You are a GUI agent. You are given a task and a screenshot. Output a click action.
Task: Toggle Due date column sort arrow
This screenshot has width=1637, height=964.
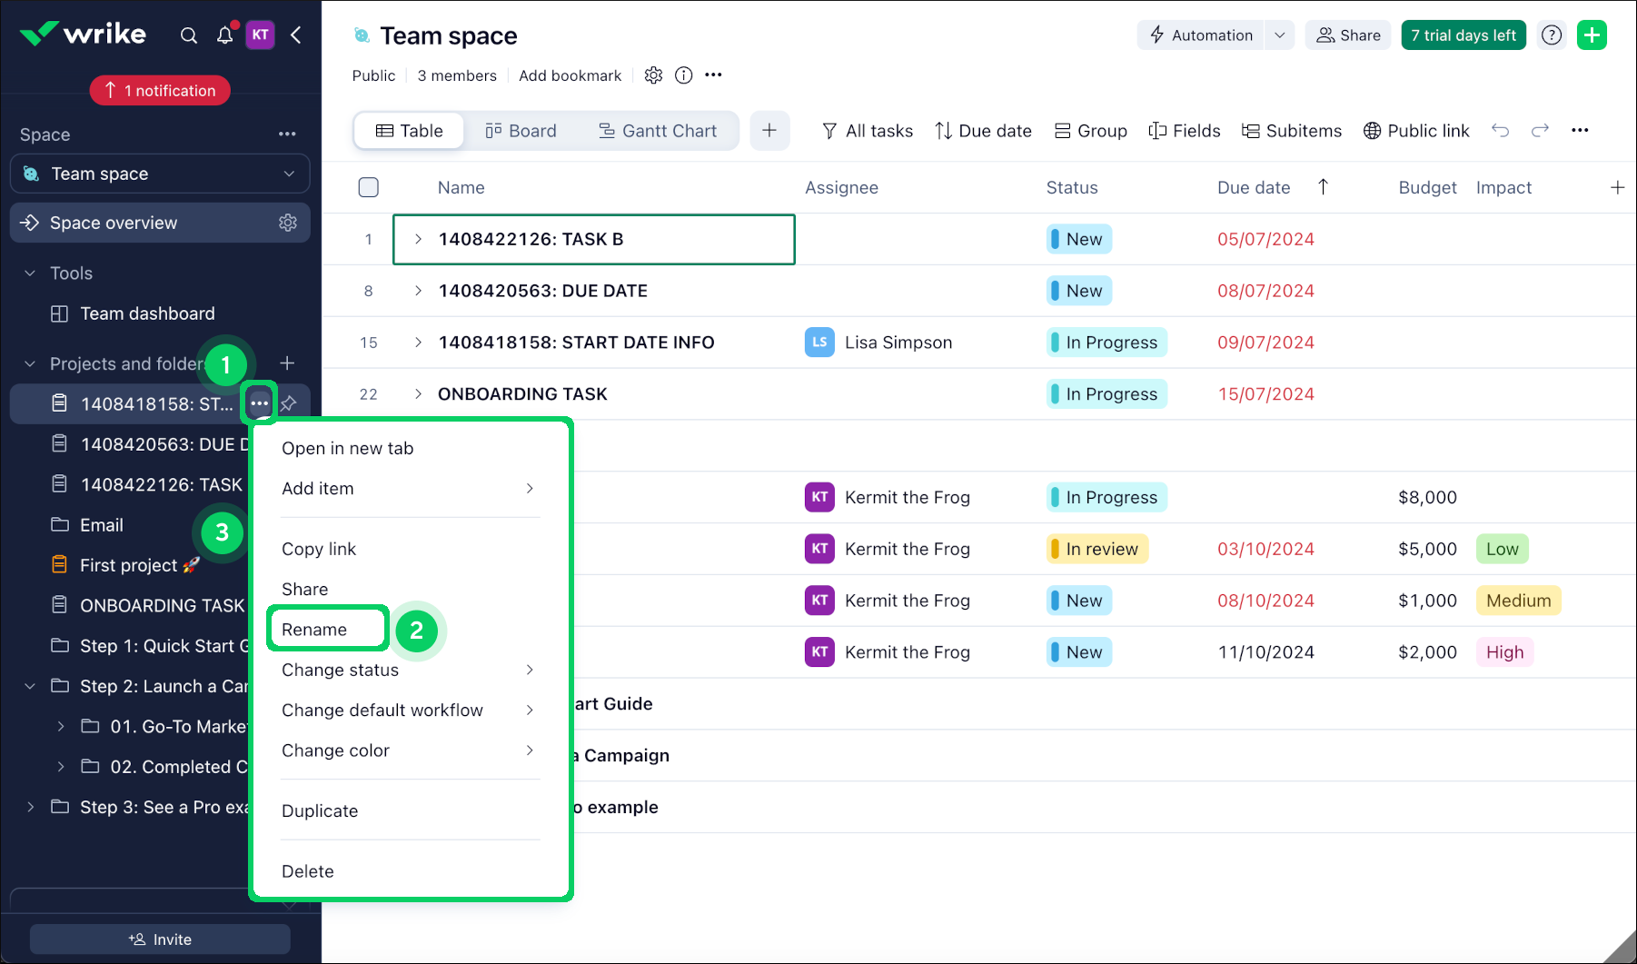pyautogui.click(x=1323, y=187)
